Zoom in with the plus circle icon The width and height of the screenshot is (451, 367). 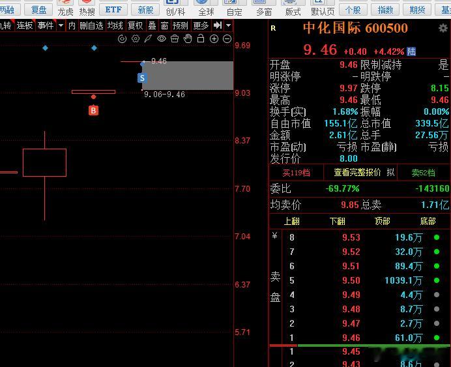(x=214, y=39)
